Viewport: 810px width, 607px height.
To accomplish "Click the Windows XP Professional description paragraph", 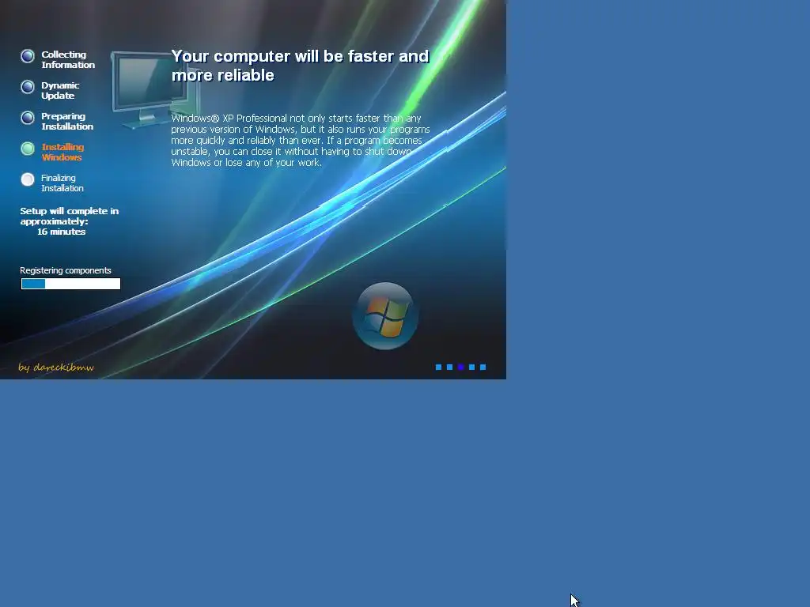I will [x=301, y=141].
